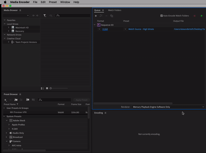206x153 pixels.
Task: Expand Team Projects Versions
Action: tap(9, 42)
